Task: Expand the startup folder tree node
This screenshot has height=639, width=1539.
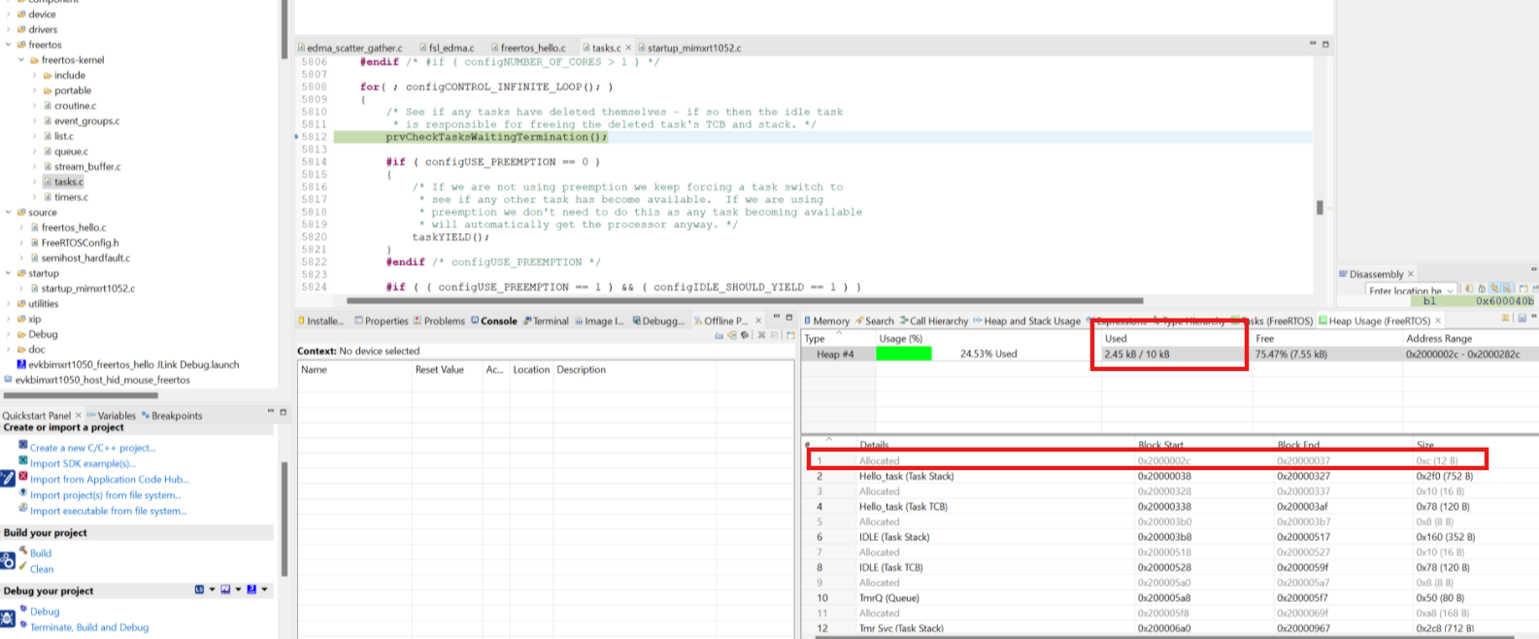Action: tap(9, 273)
